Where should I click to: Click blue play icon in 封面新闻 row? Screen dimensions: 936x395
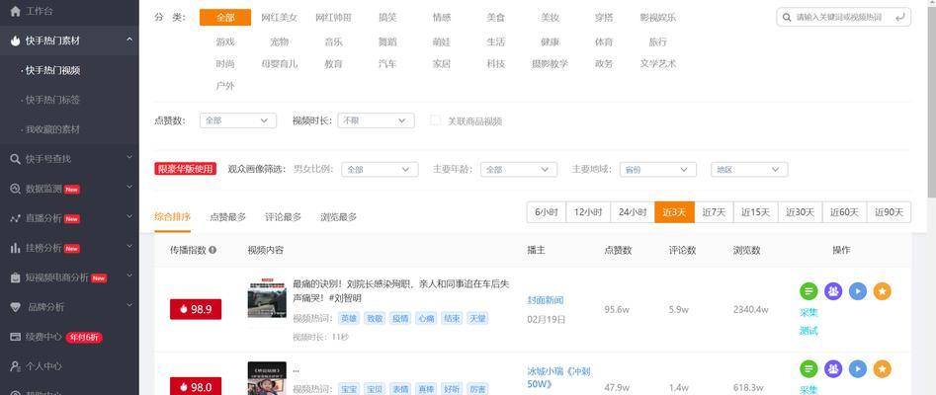pos(857,291)
